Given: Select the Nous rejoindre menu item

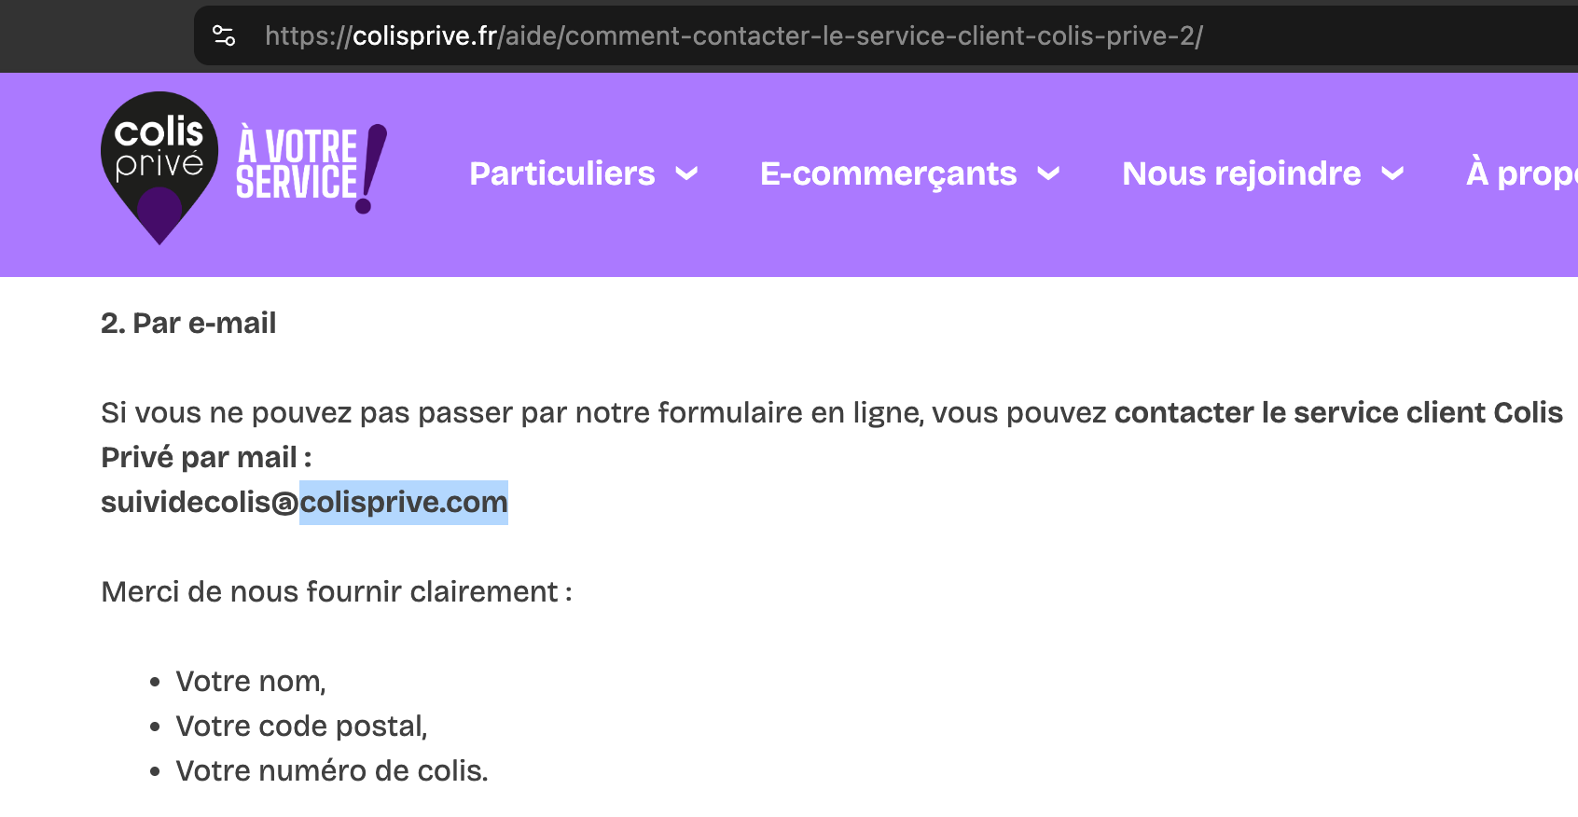Looking at the screenshot, I should tap(1241, 173).
